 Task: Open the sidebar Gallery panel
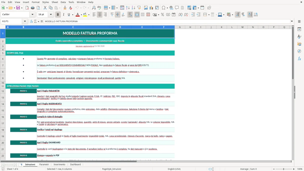pos(299,44)
